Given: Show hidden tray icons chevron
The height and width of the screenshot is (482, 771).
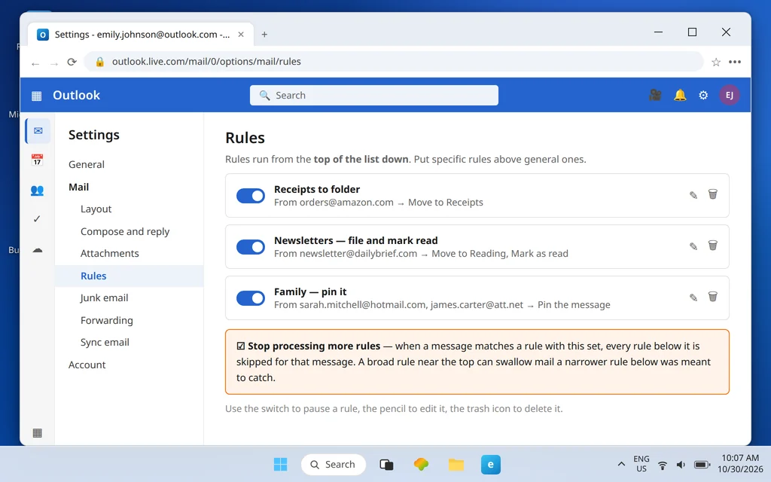Looking at the screenshot, I should coord(621,464).
